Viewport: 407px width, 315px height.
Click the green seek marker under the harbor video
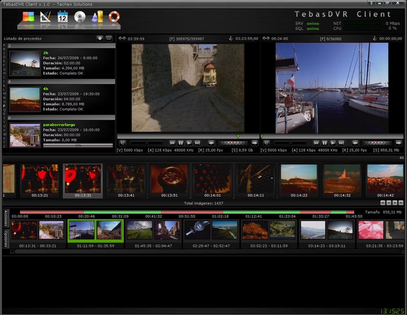262,136
